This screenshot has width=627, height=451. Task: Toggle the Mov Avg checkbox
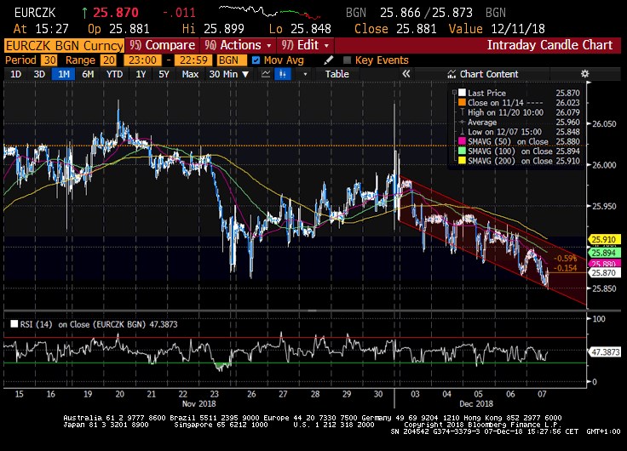[x=257, y=60]
